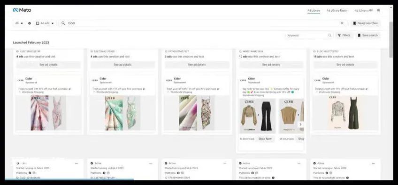Open the hamburger menu at top right
Image resolution: width=398 pixels, height=185 pixels.
click(x=378, y=11)
